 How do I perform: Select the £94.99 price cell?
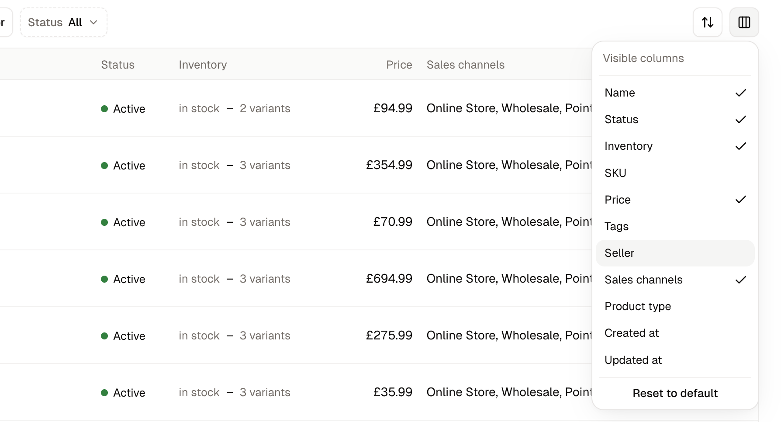(x=393, y=108)
